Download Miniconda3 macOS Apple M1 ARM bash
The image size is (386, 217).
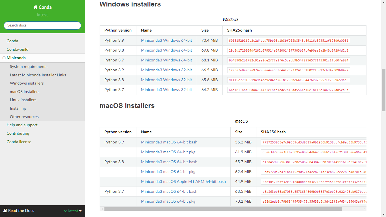(183, 181)
